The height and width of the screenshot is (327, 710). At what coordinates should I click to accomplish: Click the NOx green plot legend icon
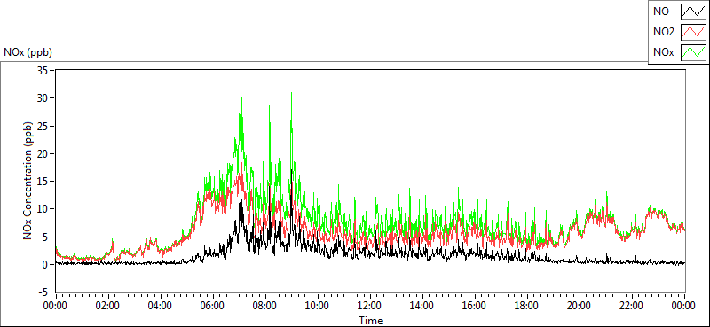[x=693, y=52]
